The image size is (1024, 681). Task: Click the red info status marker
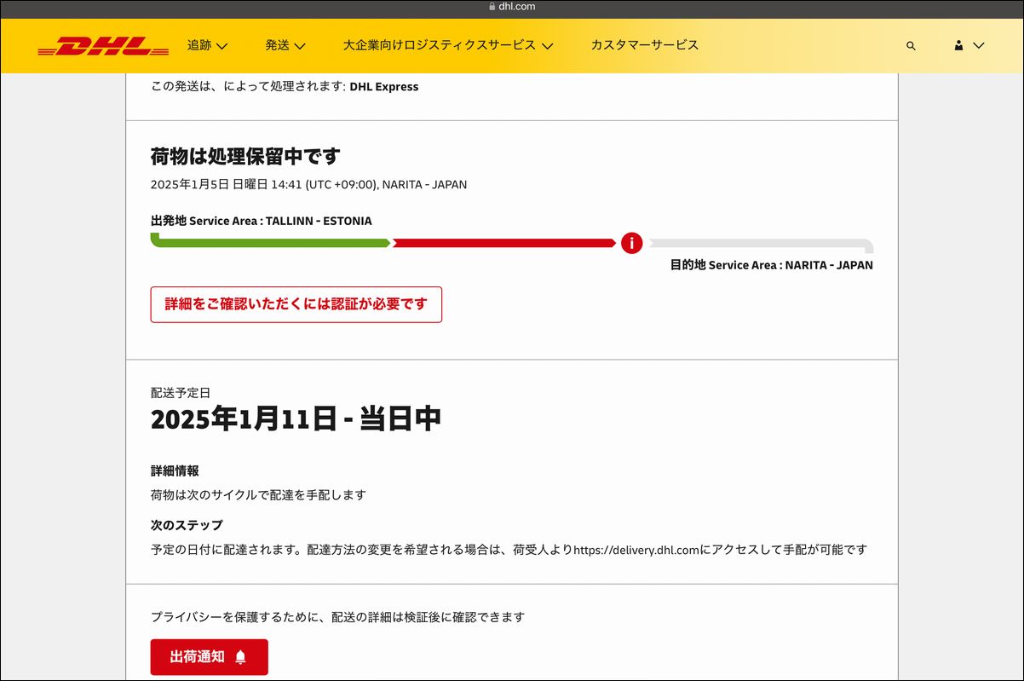pyautogui.click(x=631, y=243)
